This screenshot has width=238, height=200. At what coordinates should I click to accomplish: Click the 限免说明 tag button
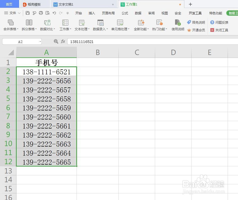(196, 23)
